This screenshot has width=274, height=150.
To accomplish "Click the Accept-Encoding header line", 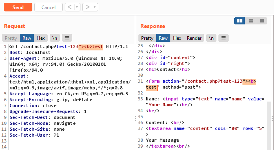I will pyautogui.click(x=51, y=100).
